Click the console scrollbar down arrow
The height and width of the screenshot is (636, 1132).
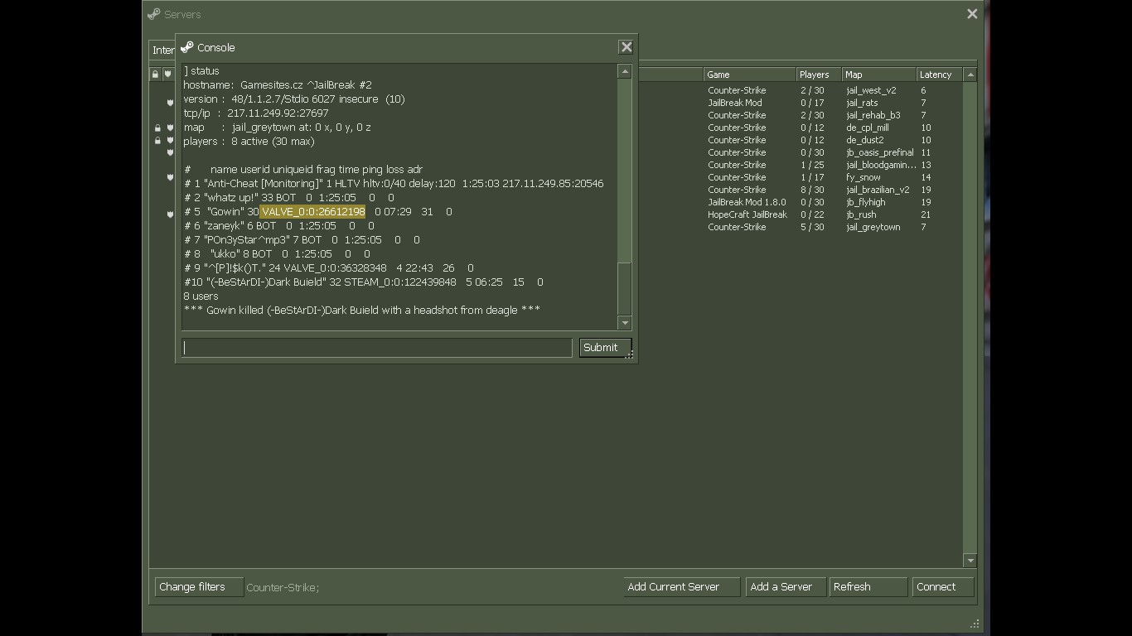point(625,323)
